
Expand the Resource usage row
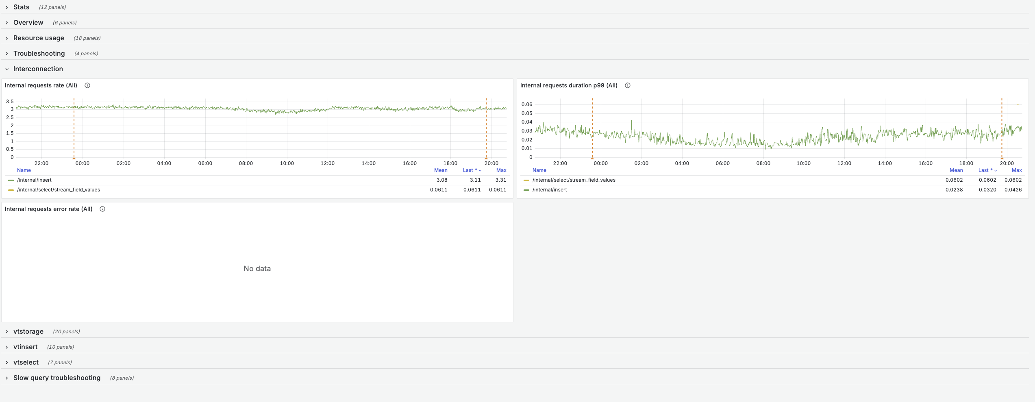[x=39, y=38]
